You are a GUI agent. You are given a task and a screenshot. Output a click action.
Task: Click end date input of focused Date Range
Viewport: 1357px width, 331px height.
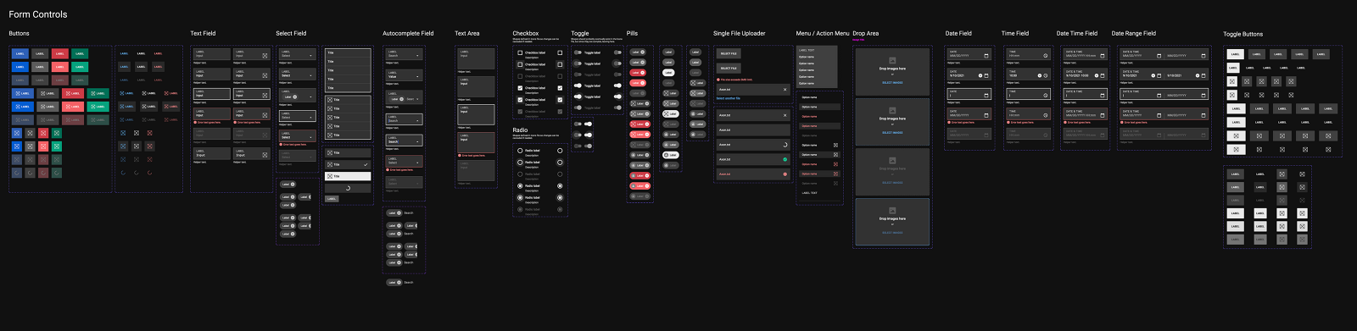[1186, 95]
